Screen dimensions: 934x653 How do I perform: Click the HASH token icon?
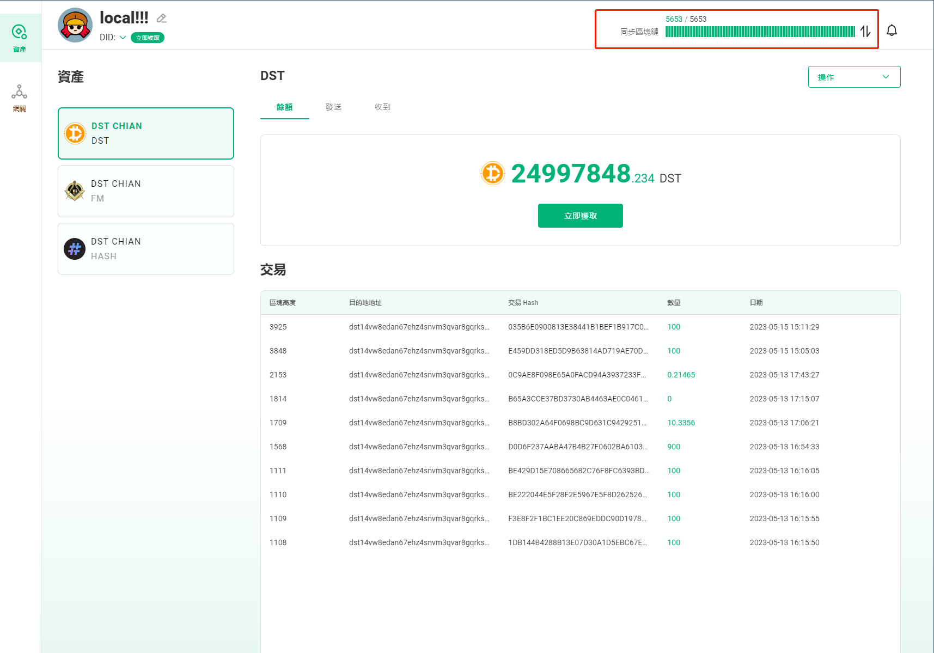[x=75, y=249]
